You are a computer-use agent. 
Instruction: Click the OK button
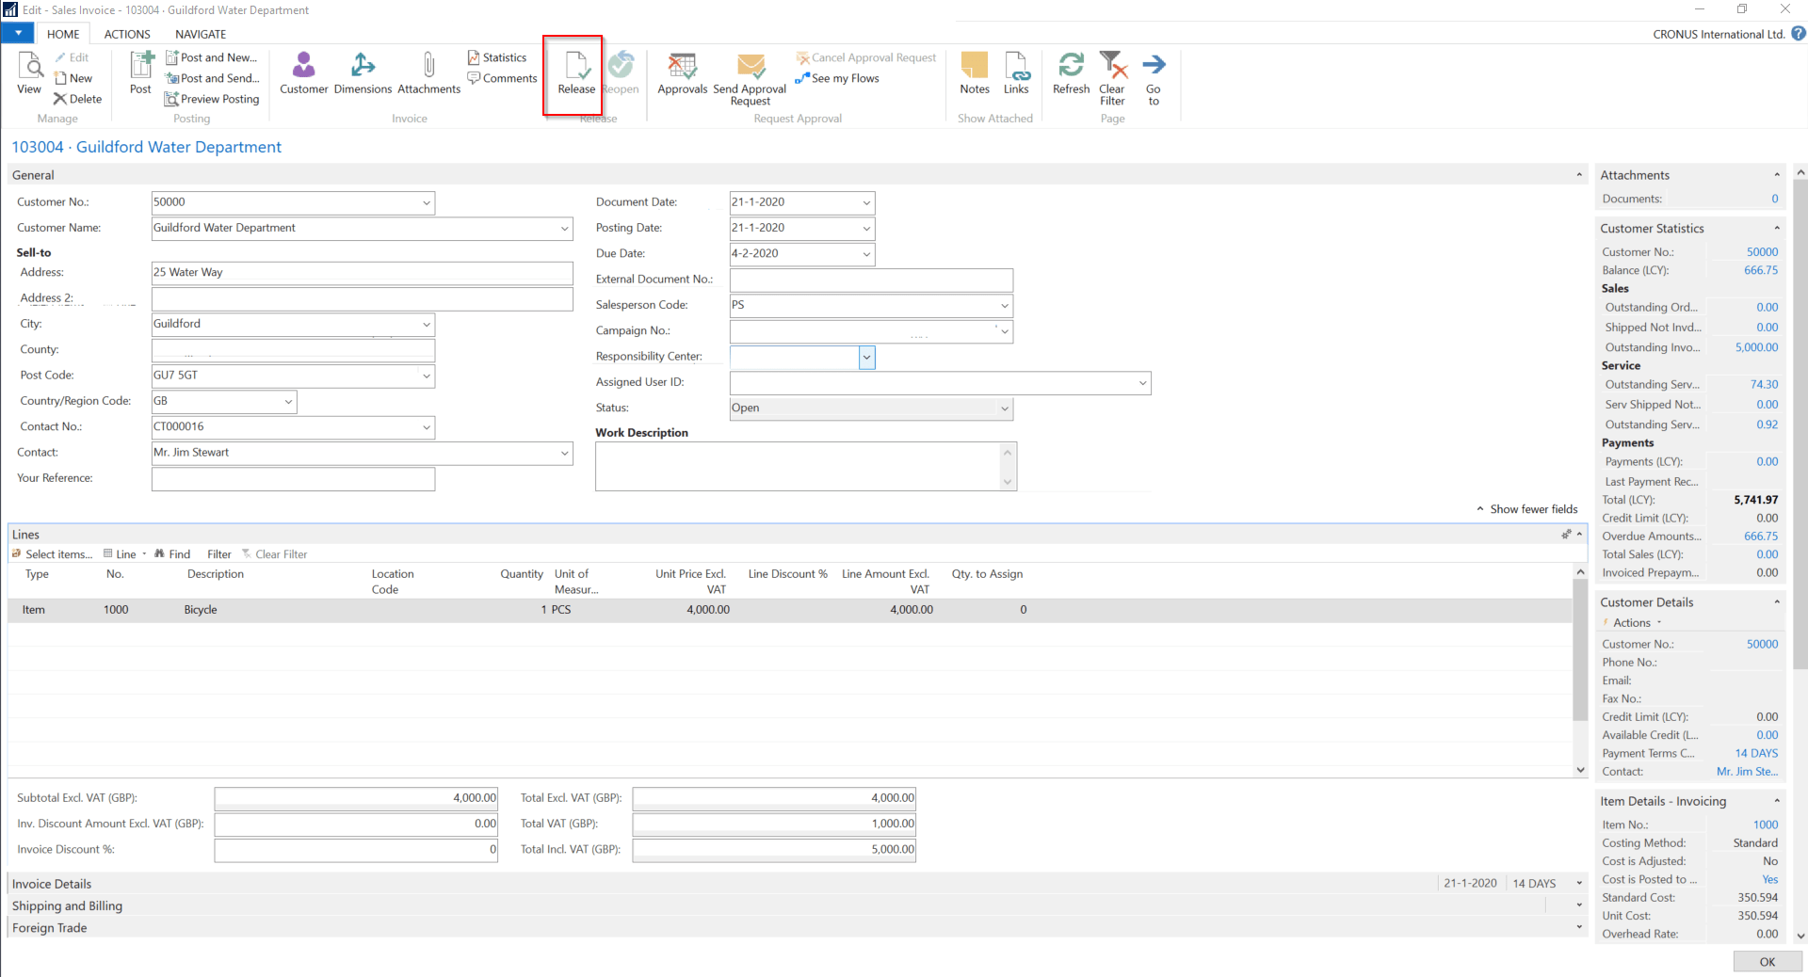pyautogui.click(x=1767, y=961)
